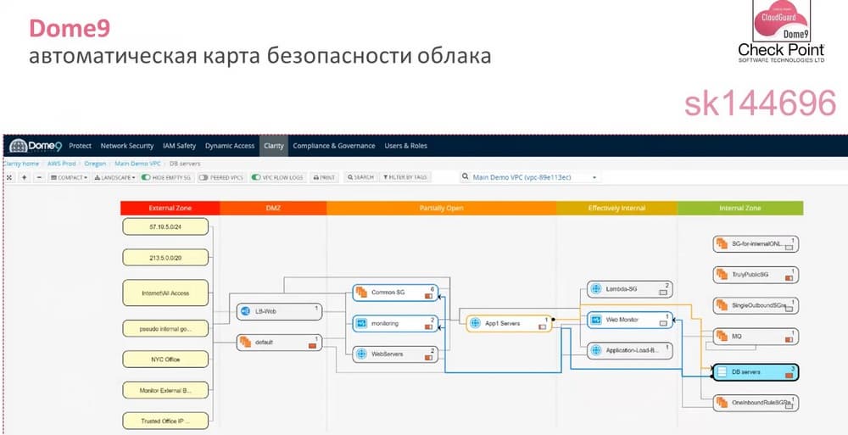
Task: Select the Effectively Internal zone header
Action: pos(616,209)
